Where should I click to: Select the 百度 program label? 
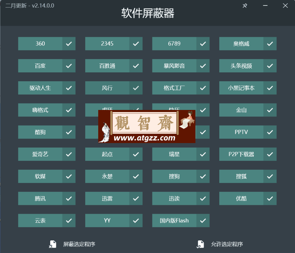click(x=40, y=66)
